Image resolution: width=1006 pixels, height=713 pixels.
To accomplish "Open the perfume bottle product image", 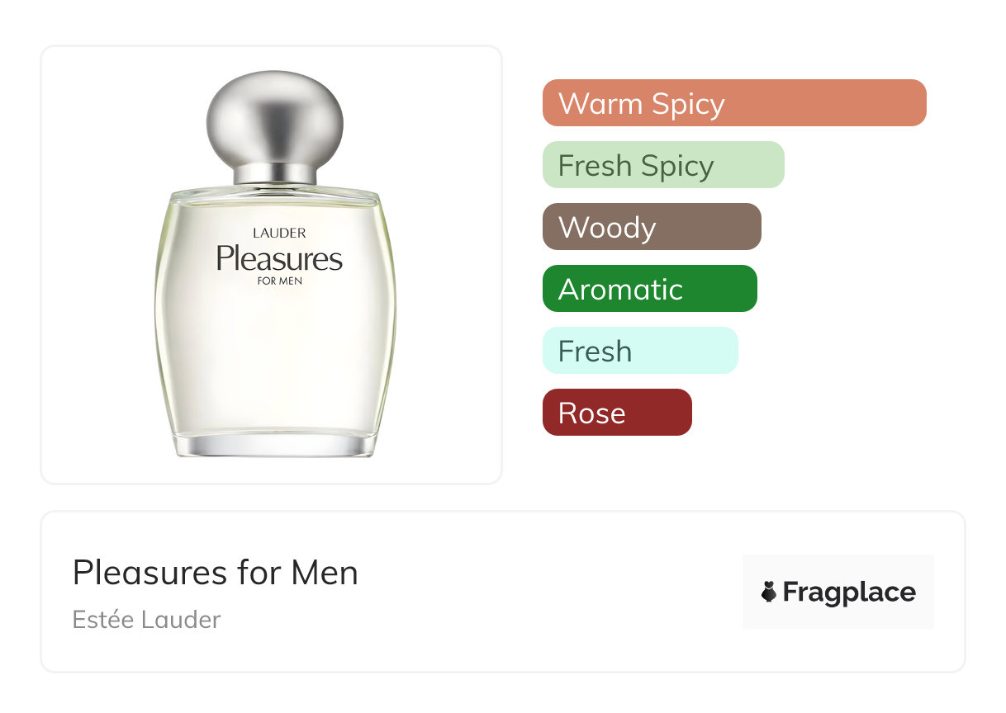I will click(x=275, y=264).
